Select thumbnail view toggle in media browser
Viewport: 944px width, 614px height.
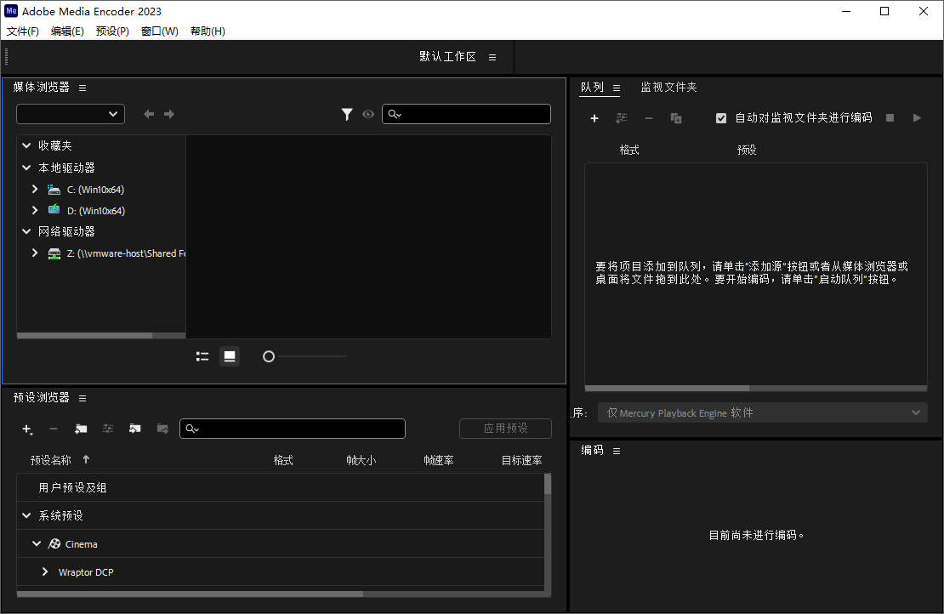[229, 355]
